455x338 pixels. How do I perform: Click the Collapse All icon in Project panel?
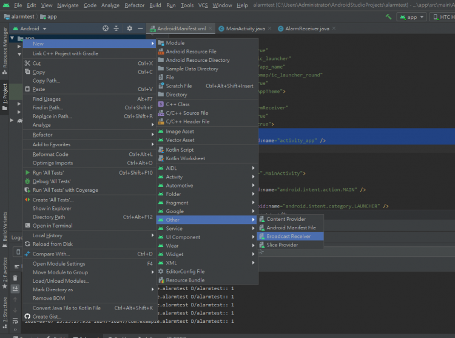(117, 29)
